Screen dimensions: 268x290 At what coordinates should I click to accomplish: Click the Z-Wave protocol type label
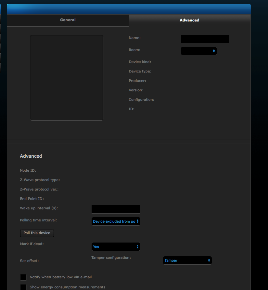[40, 180]
